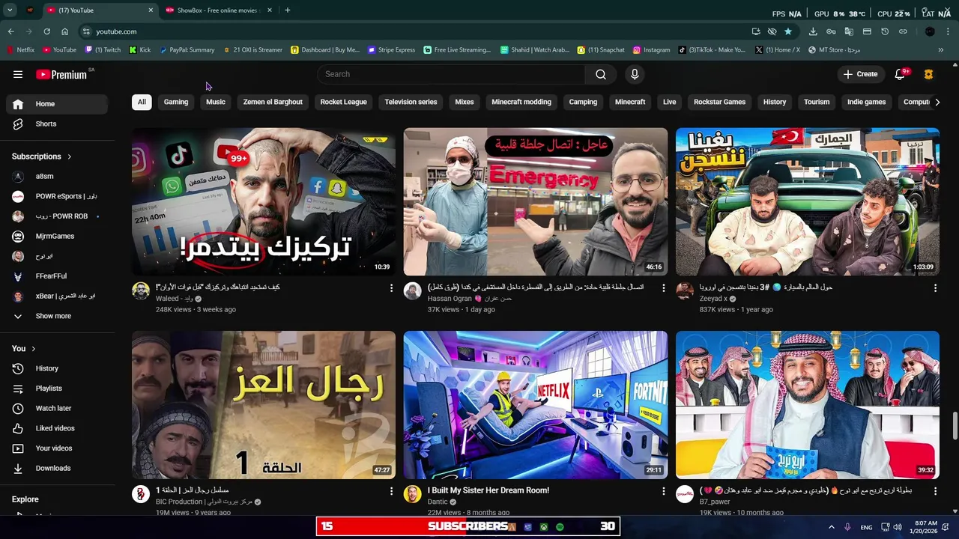The height and width of the screenshot is (539, 959).
Task: Open the notifications bell
Action: tap(901, 74)
